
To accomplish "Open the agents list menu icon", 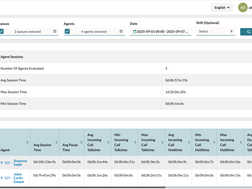I will pos(121,31).
